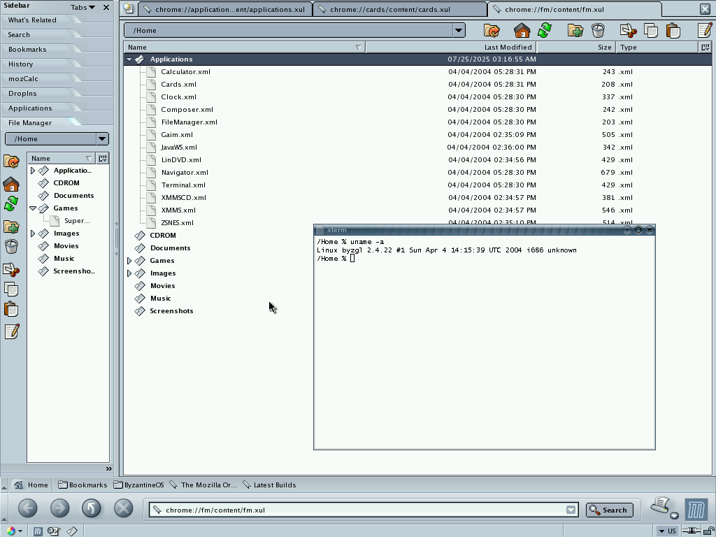716x537 pixels.
Task: Click the sidebar scissors cut icon
Action: pos(11,269)
